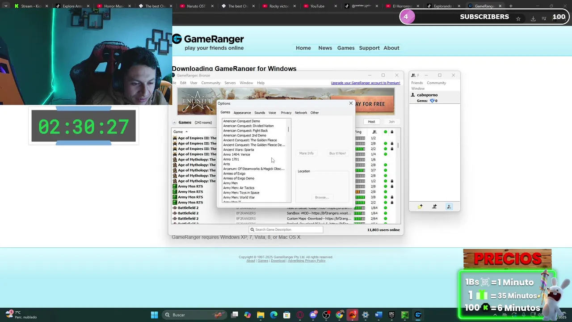Open the User menu in GameRanger
572x322 pixels.
click(x=193, y=83)
